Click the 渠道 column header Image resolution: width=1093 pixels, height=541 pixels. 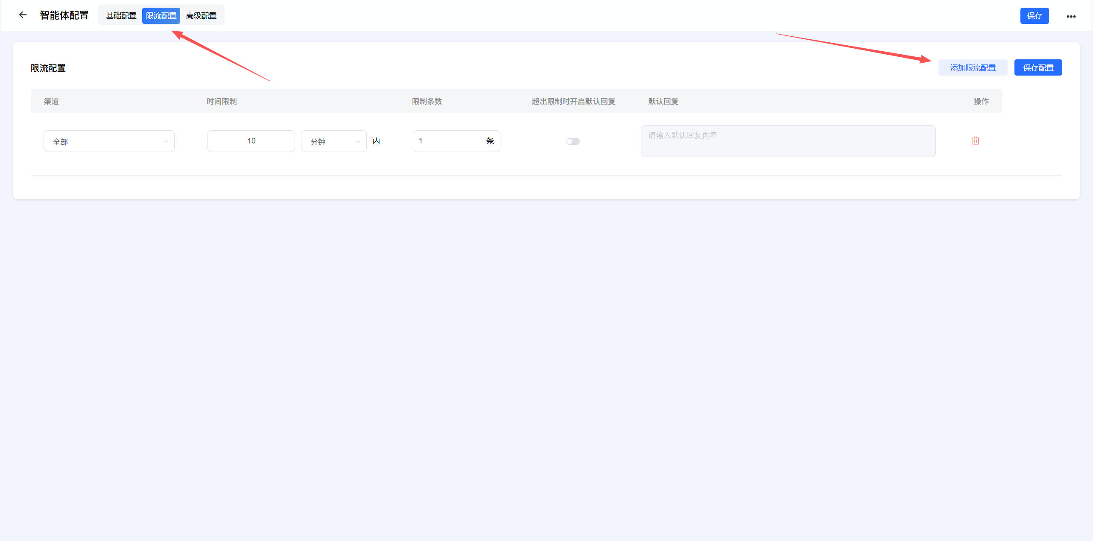click(51, 101)
